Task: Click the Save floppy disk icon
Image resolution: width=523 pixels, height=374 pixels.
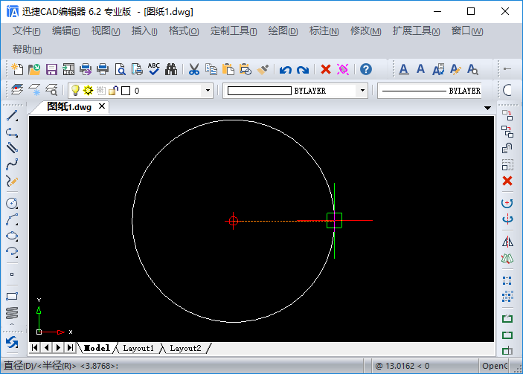Action: click(x=51, y=70)
